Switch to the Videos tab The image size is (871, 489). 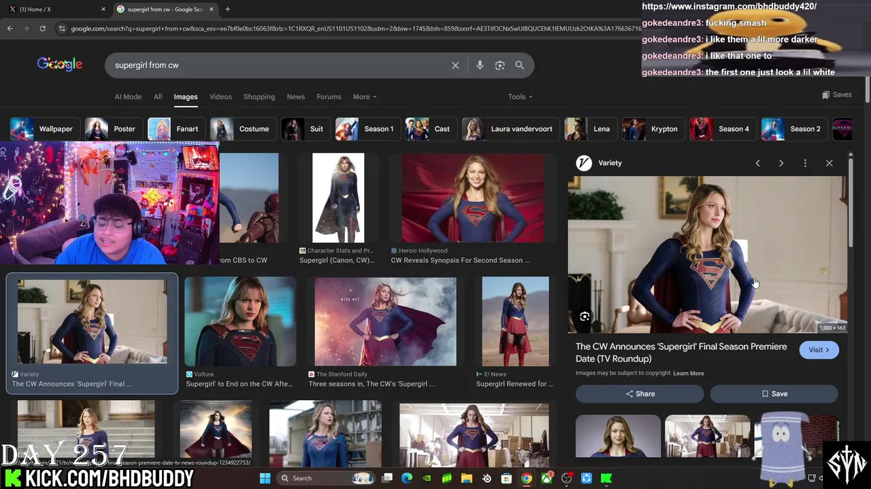pyautogui.click(x=220, y=96)
